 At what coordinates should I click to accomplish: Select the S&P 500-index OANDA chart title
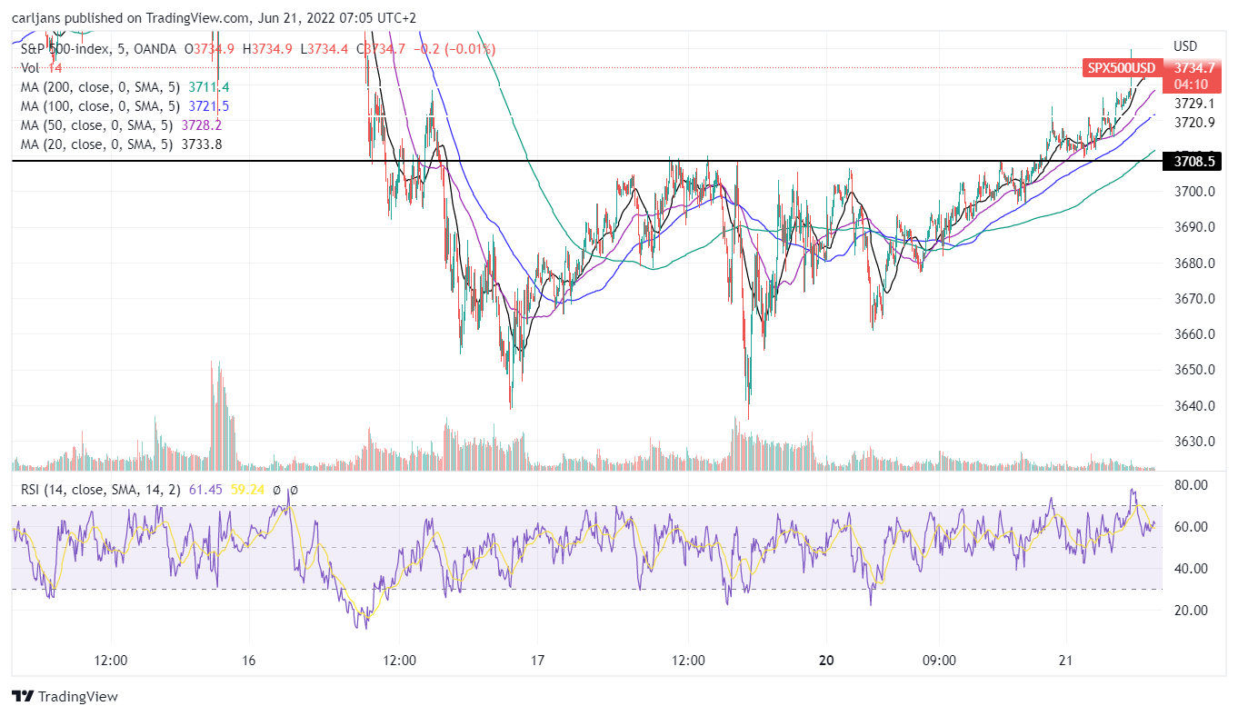click(99, 49)
